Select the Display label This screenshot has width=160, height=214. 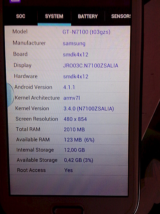coord(22,65)
